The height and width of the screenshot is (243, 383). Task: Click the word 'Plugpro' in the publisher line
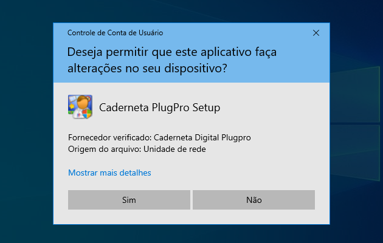(236, 137)
